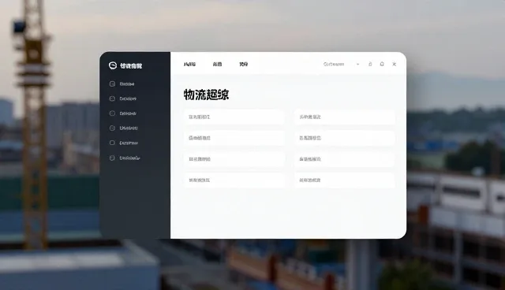This screenshot has height=290, width=505.
Task: Open the last sidebar menu item icon
Action: pyautogui.click(x=112, y=158)
